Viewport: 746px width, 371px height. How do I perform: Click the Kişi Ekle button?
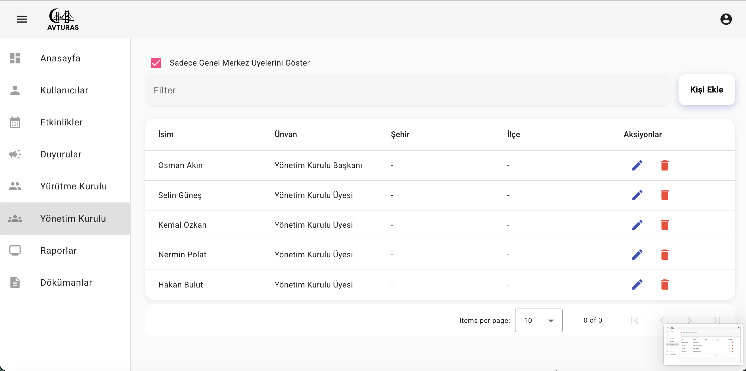pos(706,90)
